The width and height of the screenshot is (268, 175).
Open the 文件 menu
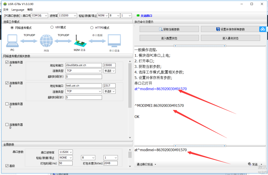click(x=6, y=10)
